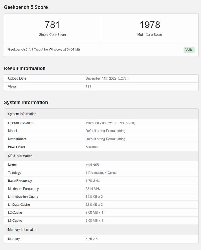
Task: Click the topology value 1 Processor, 4 Cores
Action: 101,173
